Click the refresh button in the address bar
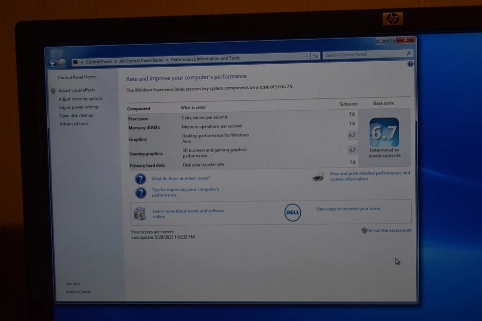 point(316,56)
